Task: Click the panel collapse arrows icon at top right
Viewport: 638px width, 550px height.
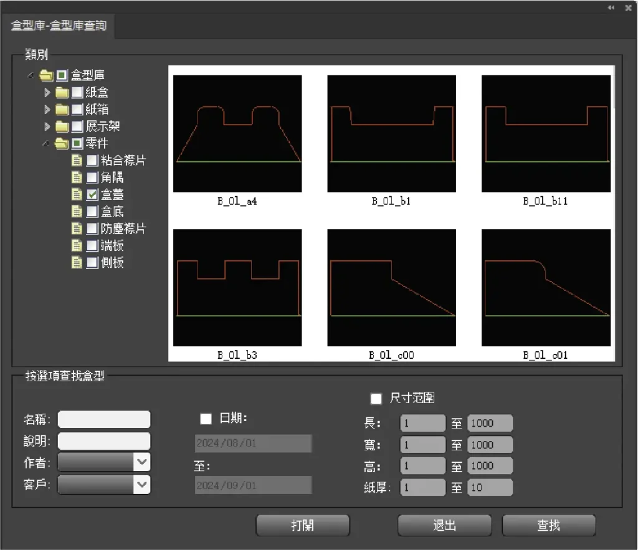Action: pos(611,7)
